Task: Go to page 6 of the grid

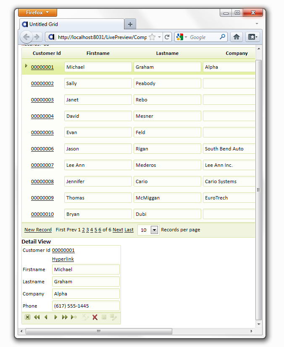Action: click(100, 230)
